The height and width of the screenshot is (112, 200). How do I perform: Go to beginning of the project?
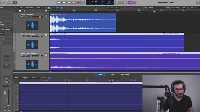[x=69, y=2]
